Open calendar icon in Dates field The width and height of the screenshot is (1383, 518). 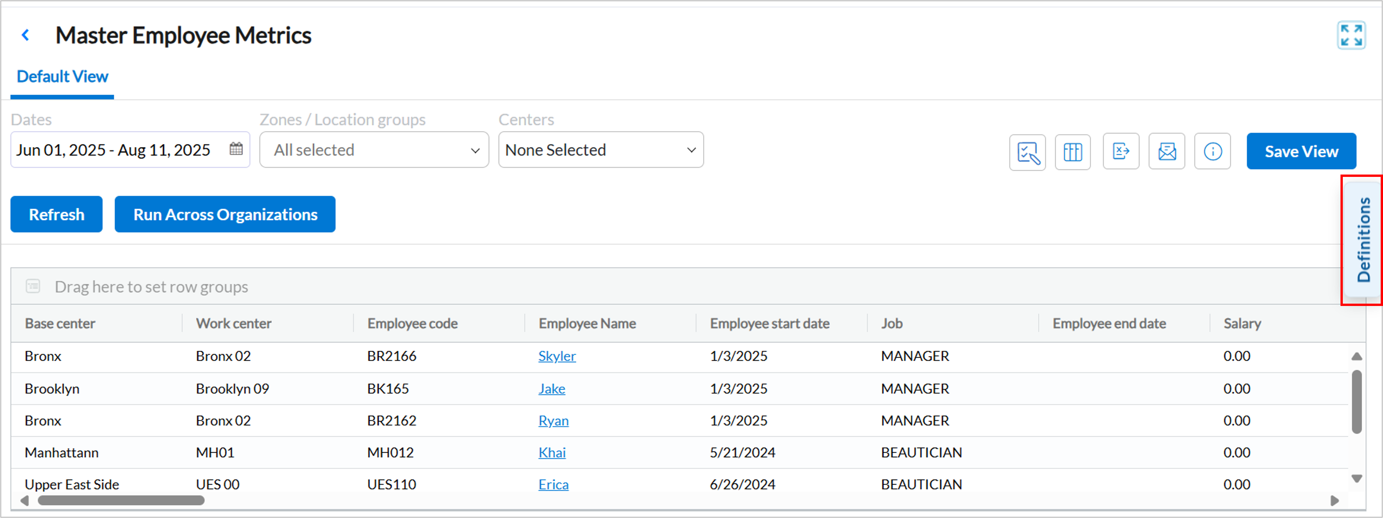pyautogui.click(x=236, y=149)
